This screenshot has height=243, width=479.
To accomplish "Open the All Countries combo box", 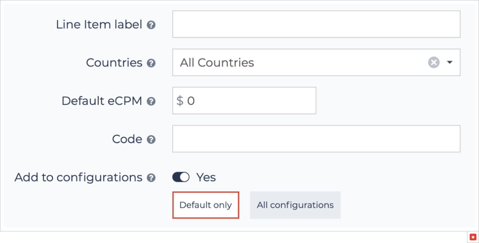I will [299, 62].
